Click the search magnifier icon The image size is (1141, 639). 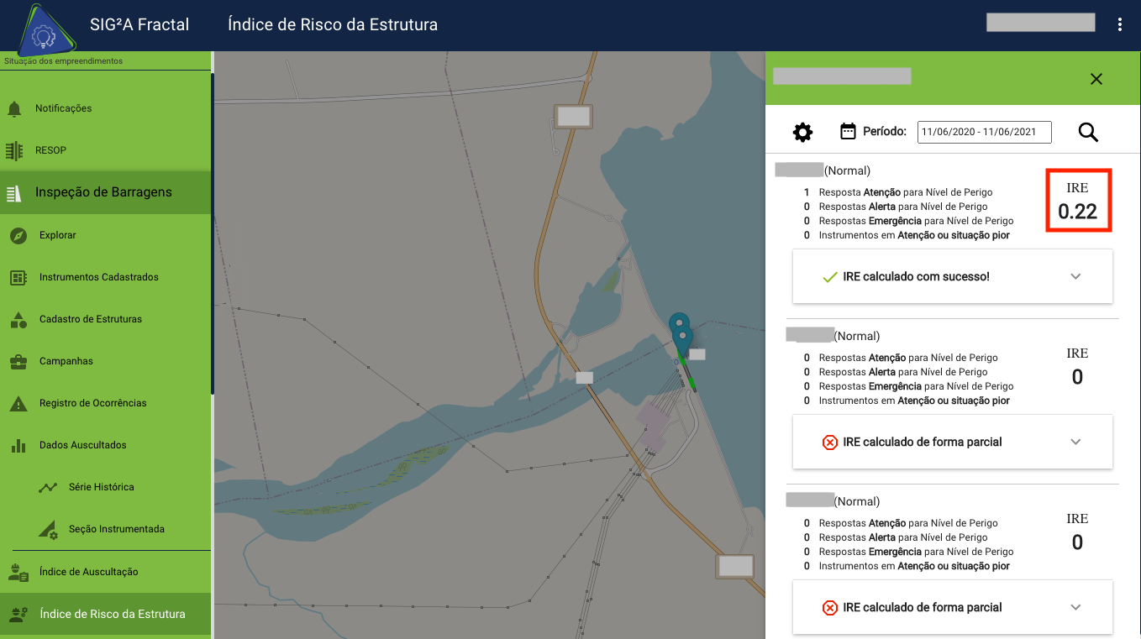1088,132
